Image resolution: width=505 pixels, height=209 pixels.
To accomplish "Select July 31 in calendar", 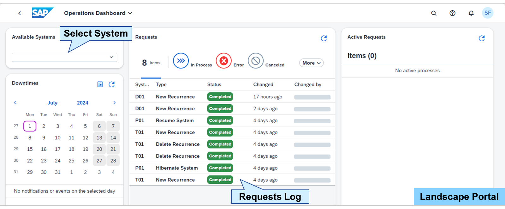I will [57, 172].
